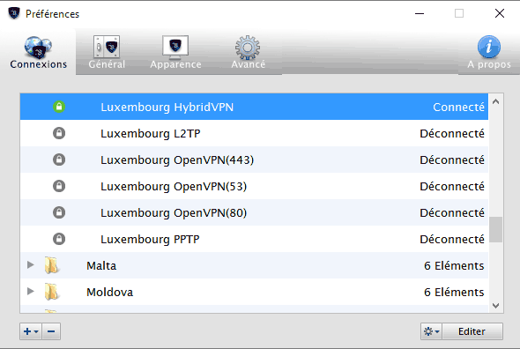Remove selected connection with minus button
The height and width of the screenshot is (349, 520).
pos(51,331)
